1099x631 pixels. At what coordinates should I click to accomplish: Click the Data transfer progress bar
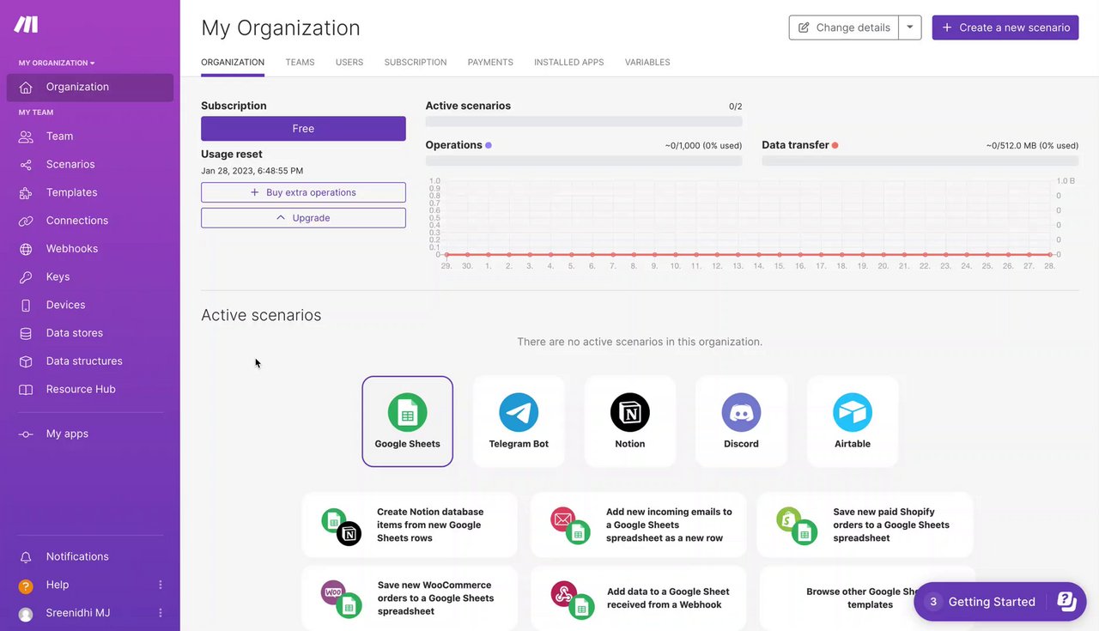[920, 161]
